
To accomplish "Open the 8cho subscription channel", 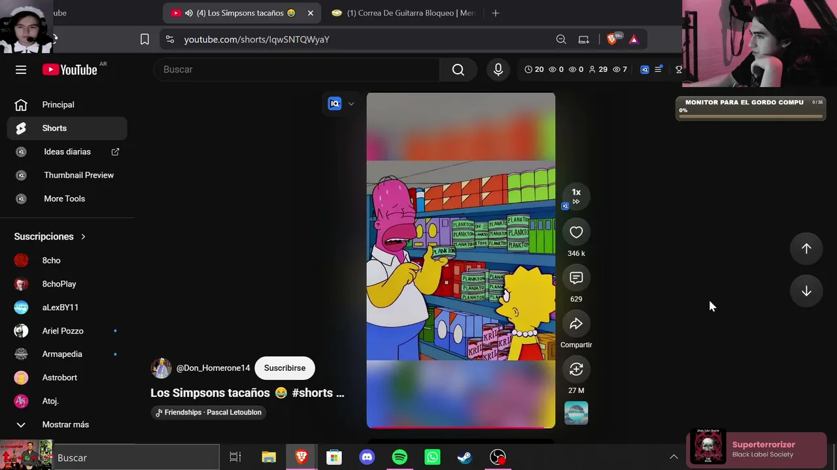I will [x=67, y=260].
